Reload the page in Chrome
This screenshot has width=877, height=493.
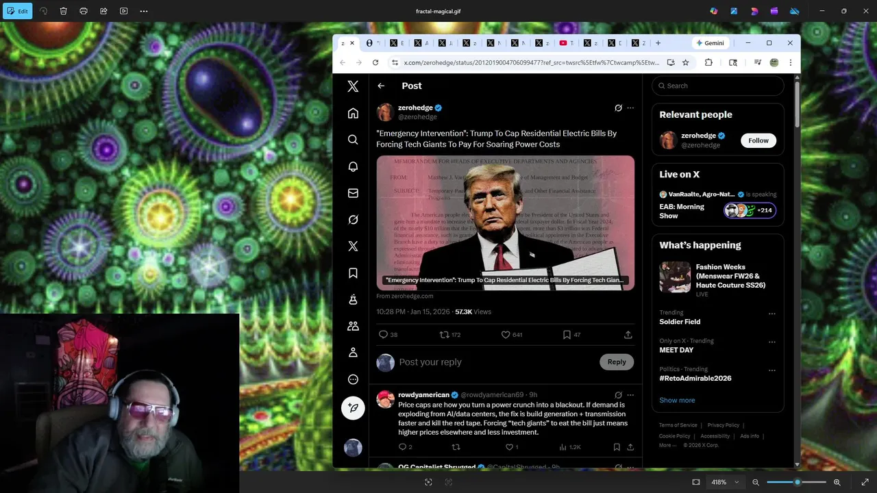375,62
